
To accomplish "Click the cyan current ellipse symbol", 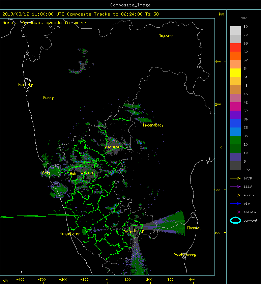I will pos(235,220).
